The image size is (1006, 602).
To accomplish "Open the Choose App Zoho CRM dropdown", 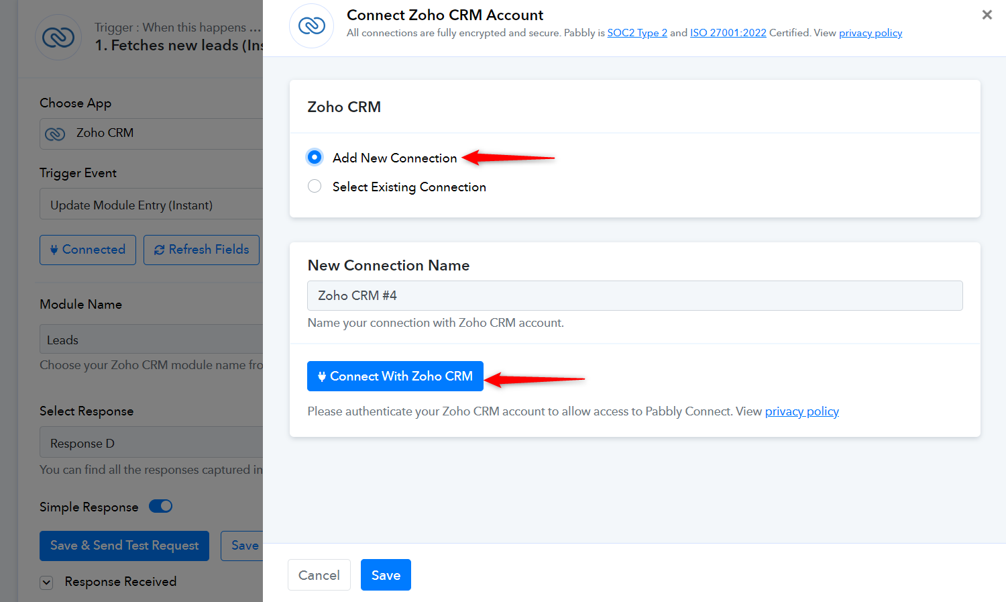I will click(x=151, y=134).
